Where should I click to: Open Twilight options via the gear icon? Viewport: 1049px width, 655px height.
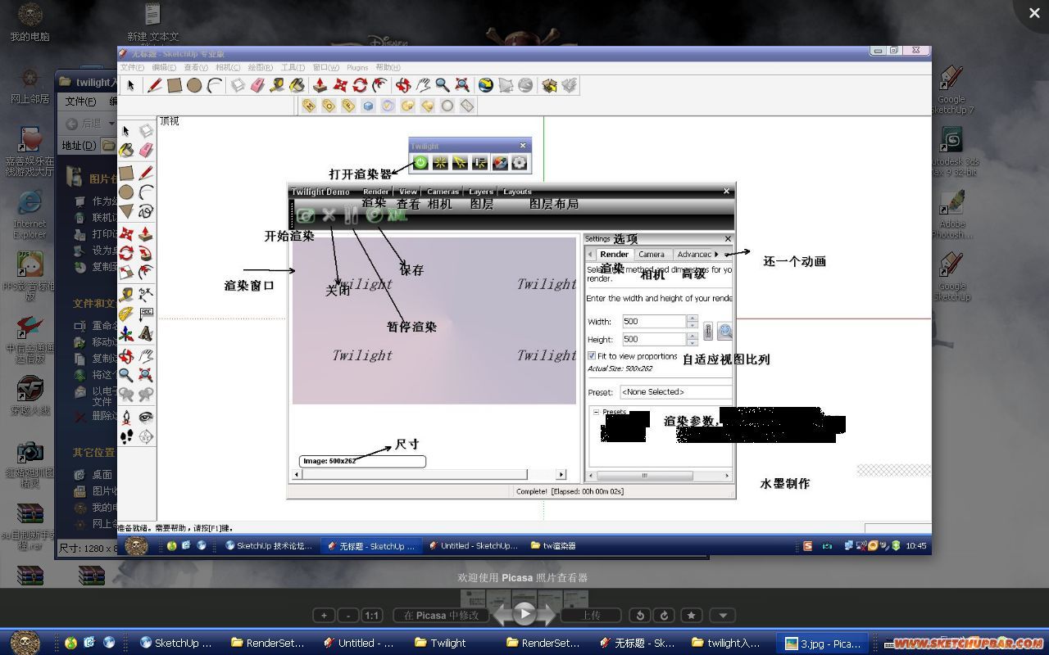pyautogui.click(x=520, y=163)
